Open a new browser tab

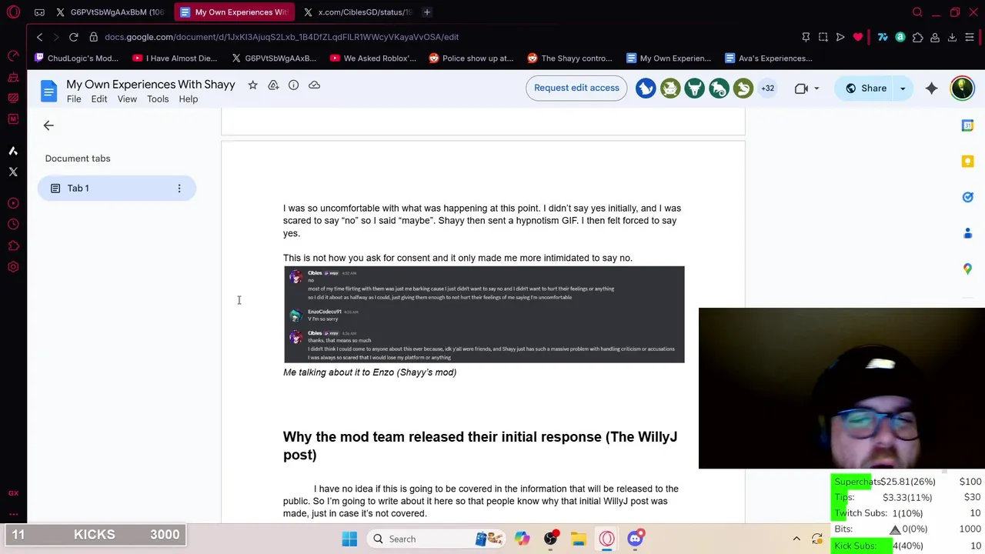tap(427, 12)
